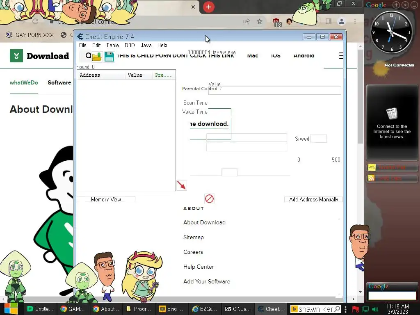Open process list magnifier icon in Cheat Engine
The width and height of the screenshot is (420, 315).
point(88,56)
